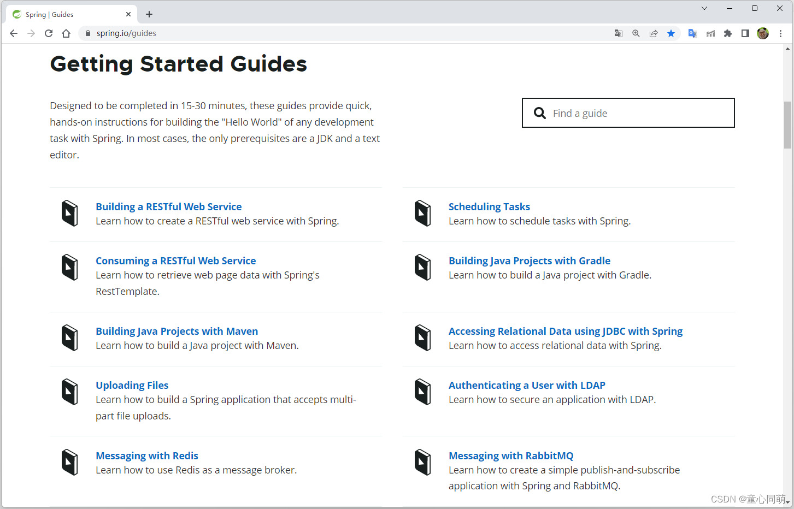The width and height of the screenshot is (794, 509).
Task: Click text 'Learn how to build a Java project with Gradle.'
Action: [550, 275]
